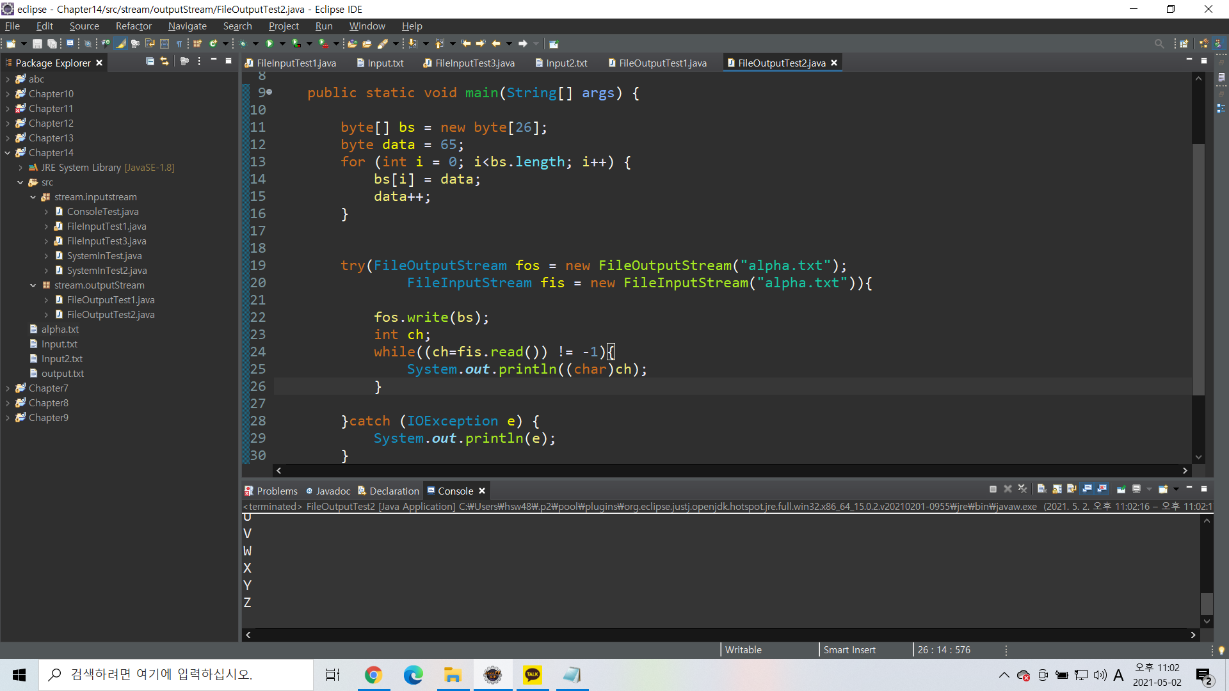The height and width of the screenshot is (691, 1229).
Task: Open the Run button dropdown arrow
Action: coord(282,44)
